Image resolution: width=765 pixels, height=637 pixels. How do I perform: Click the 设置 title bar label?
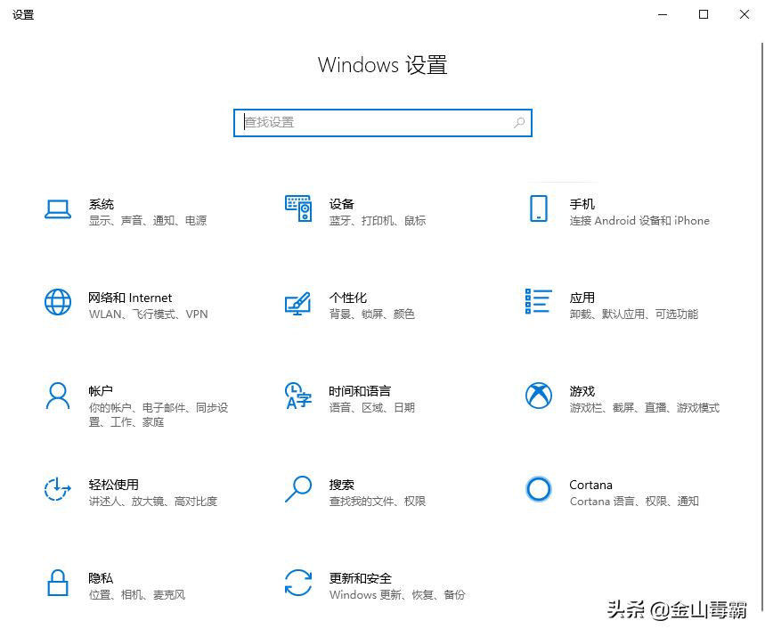[x=23, y=14]
